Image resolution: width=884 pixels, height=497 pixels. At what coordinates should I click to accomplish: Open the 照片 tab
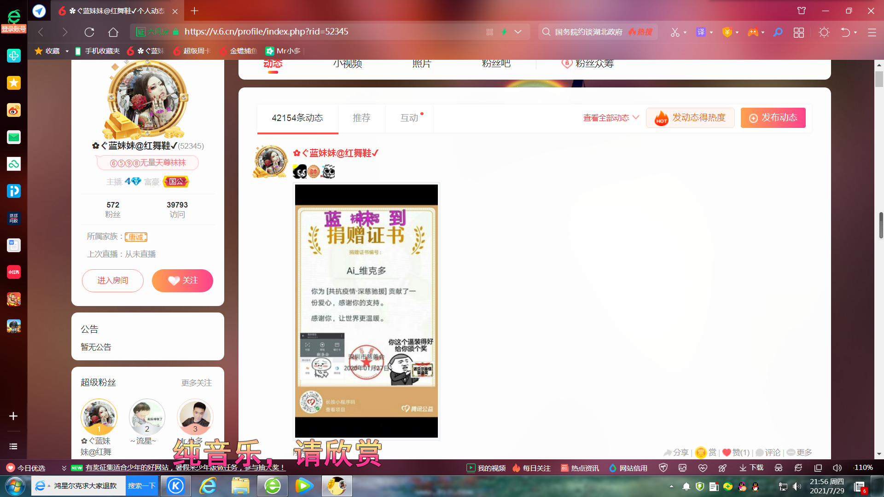click(422, 64)
